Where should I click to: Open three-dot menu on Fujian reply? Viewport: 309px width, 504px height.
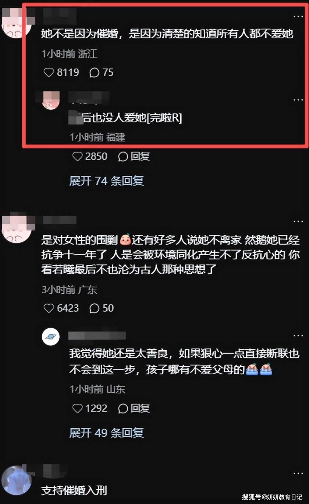[x=298, y=100]
